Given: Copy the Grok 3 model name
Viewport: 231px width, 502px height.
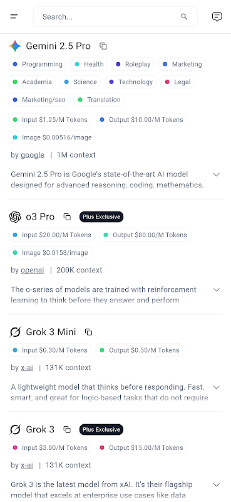Looking at the screenshot, I should tap(67, 429).
